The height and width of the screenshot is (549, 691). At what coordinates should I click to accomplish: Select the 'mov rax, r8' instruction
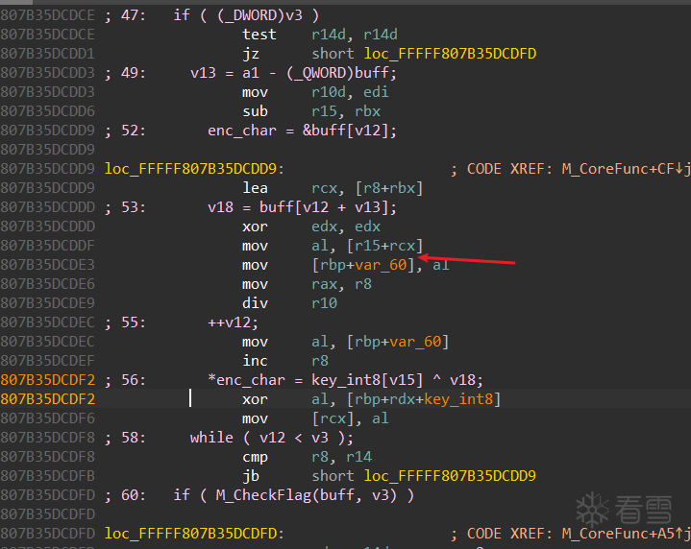[x=307, y=284]
